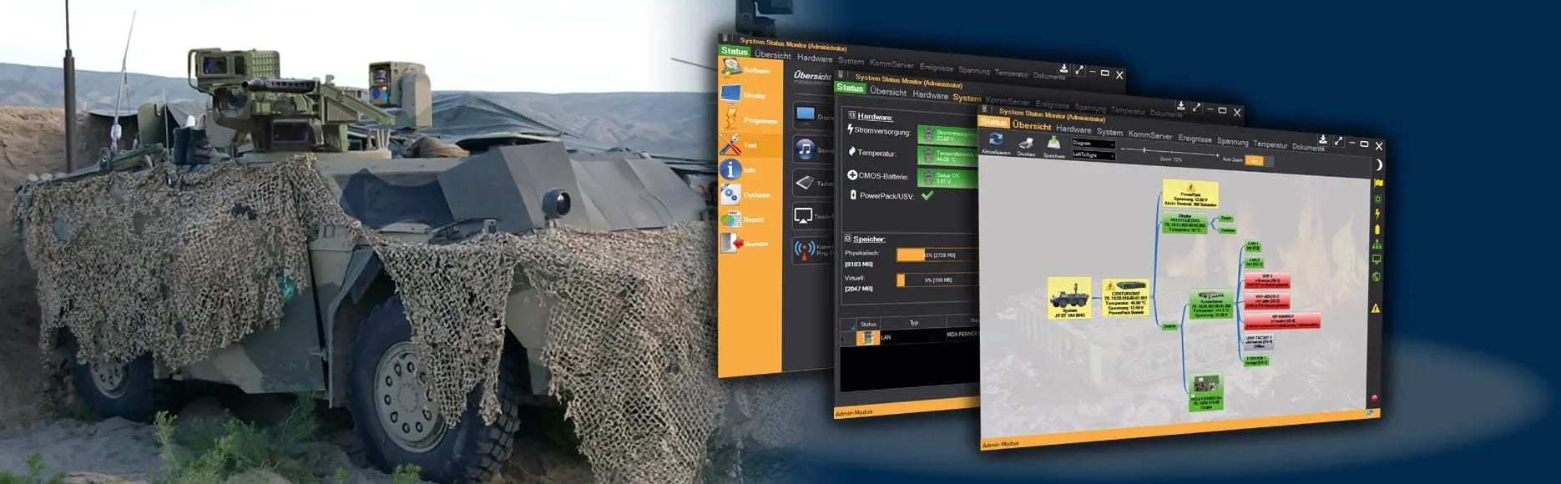
Task: Click the Drucken printer icon
Action: [1026, 144]
